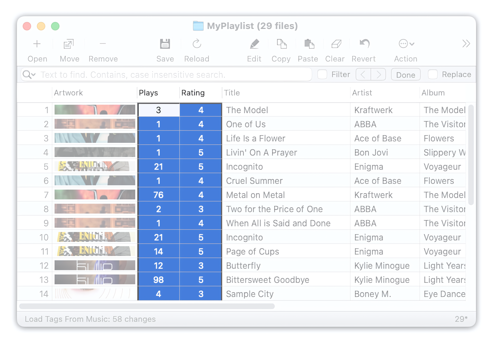Select row number 9
493x343 pixels.
(46, 223)
